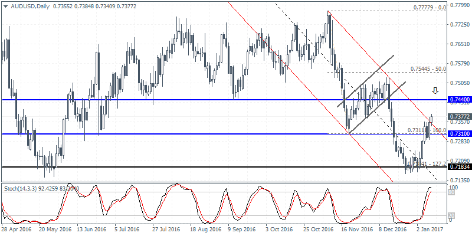
Task: Click price axis value 0.72830
Action: 460,141
